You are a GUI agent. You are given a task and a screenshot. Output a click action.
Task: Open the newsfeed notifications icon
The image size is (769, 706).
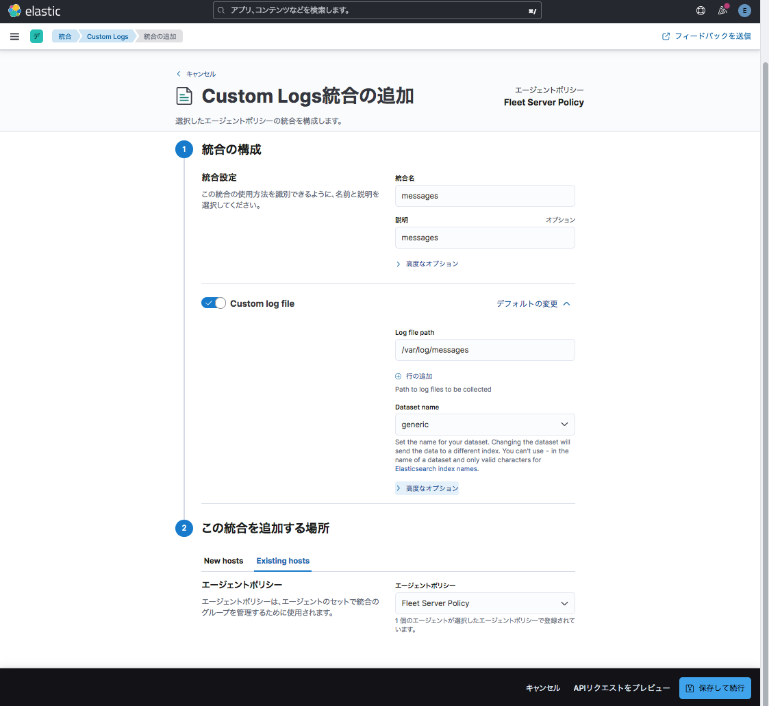722,11
